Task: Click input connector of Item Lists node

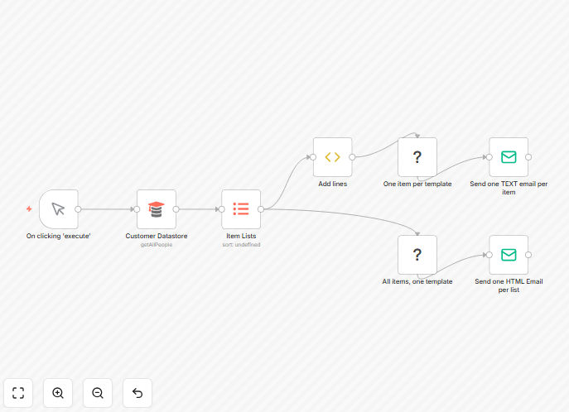Action: tap(221, 209)
